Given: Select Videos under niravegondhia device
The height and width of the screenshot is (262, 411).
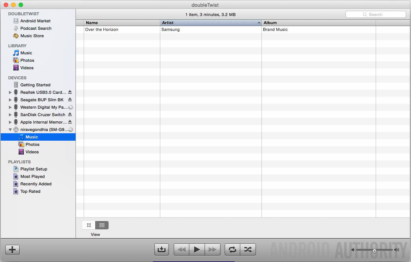Looking at the screenshot, I should click(x=32, y=152).
